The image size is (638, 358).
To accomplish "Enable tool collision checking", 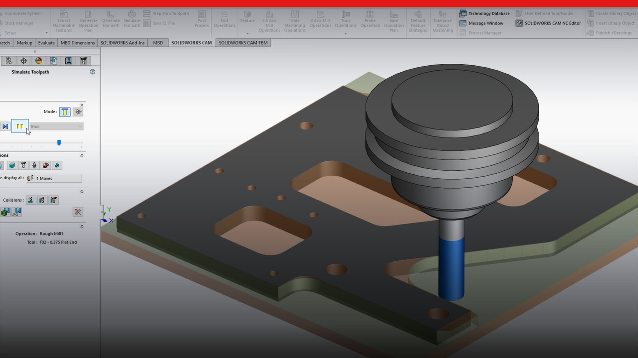I will (x=31, y=200).
